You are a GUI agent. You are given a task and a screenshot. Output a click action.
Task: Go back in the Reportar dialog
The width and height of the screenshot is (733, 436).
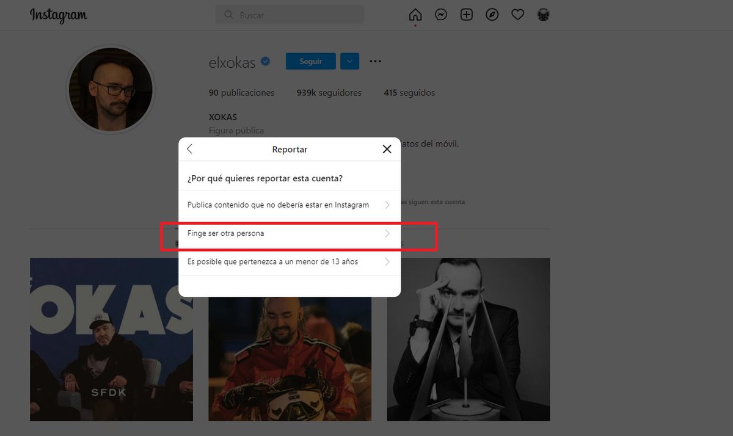tap(189, 149)
